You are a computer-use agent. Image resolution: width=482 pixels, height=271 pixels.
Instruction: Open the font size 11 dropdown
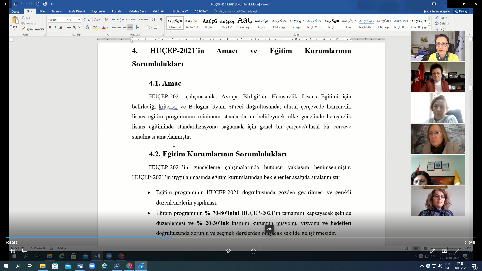click(x=79, y=20)
